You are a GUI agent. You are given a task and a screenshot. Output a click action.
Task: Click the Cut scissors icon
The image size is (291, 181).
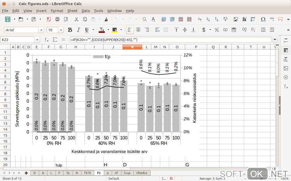click(x=76, y=19)
